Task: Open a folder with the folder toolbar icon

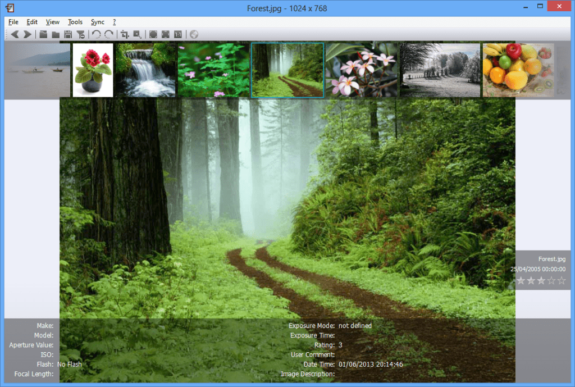Action: point(56,34)
